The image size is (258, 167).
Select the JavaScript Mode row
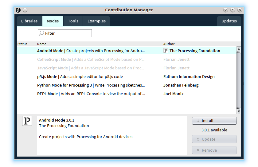127,68
